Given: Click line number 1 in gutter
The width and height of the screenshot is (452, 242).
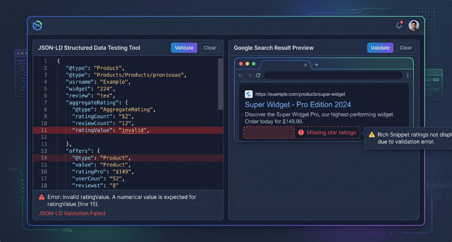Looking at the screenshot, I should [x=46, y=61].
